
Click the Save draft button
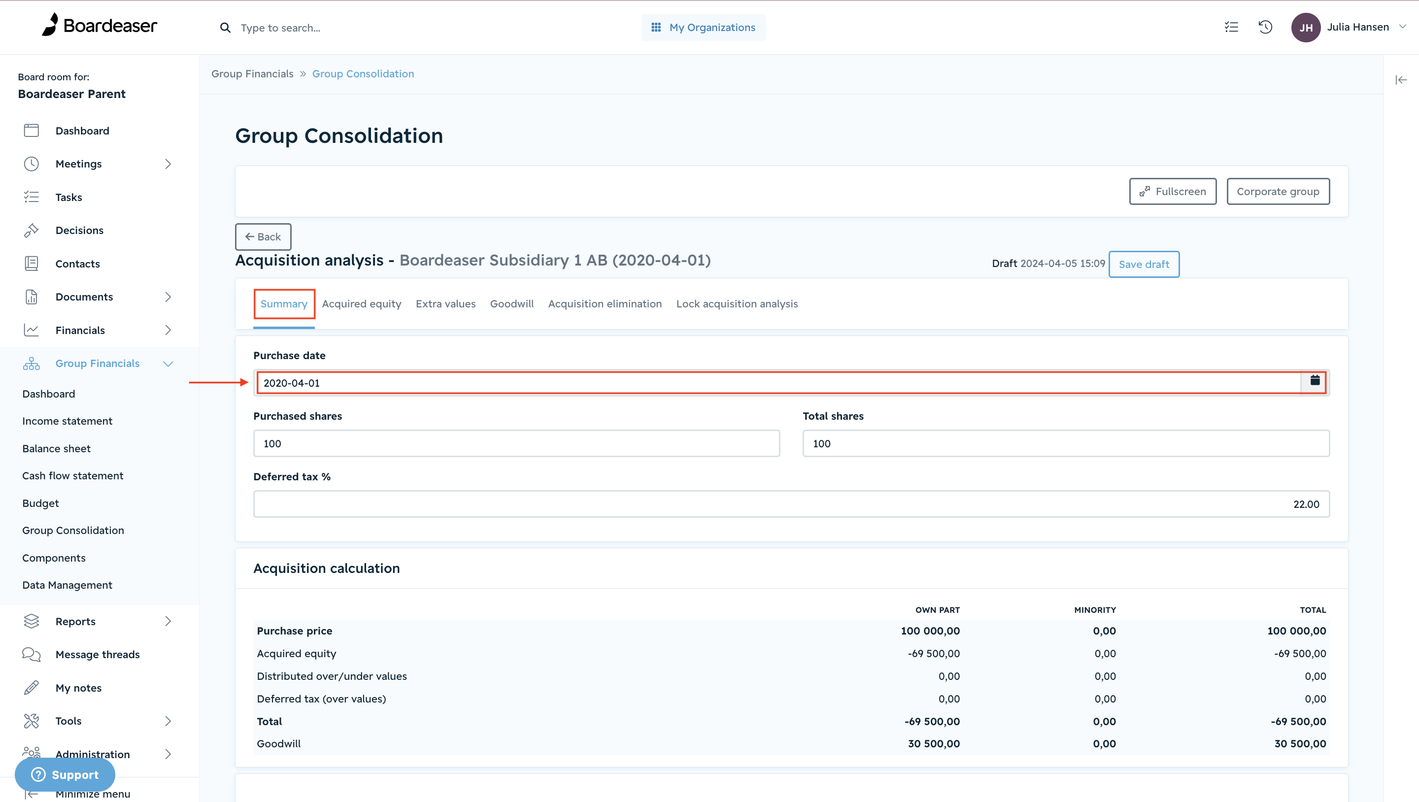[x=1144, y=264]
